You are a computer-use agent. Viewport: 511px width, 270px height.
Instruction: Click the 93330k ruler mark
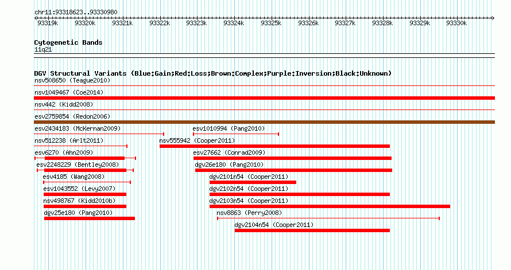pyautogui.click(x=456, y=23)
